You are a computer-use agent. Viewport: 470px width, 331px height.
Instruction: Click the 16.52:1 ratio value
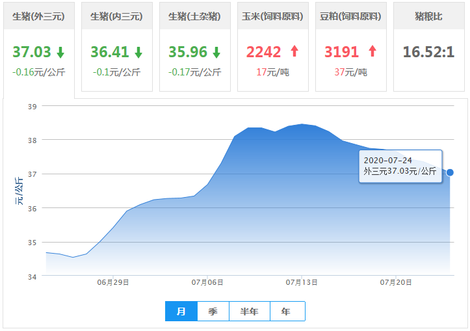click(428, 52)
